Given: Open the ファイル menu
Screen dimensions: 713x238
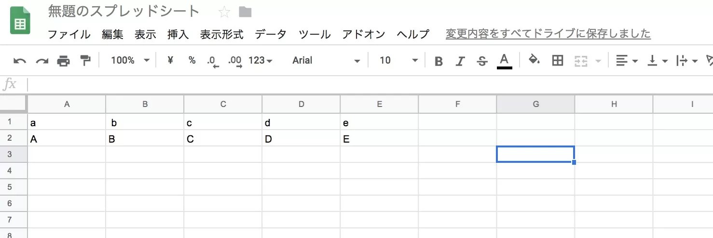Looking at the screenshot, I should (x=69, y=34).
